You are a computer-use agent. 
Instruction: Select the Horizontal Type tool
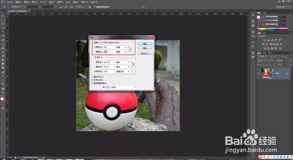click(3, 76)
